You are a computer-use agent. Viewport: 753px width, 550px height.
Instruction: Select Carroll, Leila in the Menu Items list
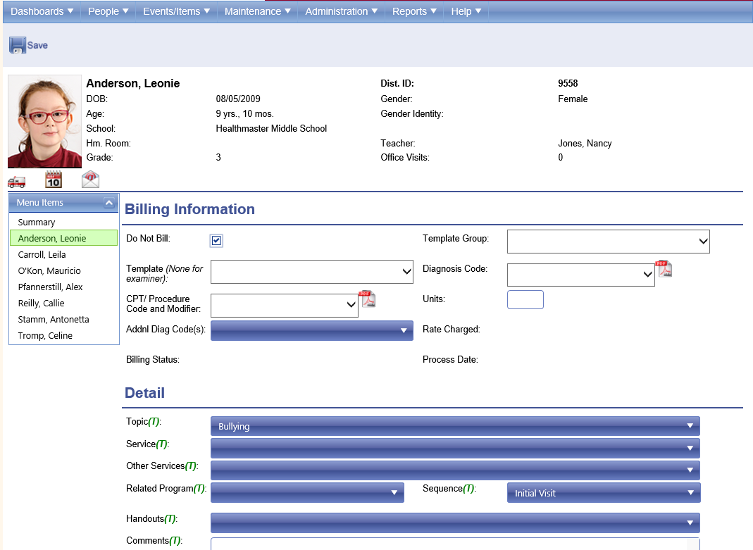tap(42, 255)
